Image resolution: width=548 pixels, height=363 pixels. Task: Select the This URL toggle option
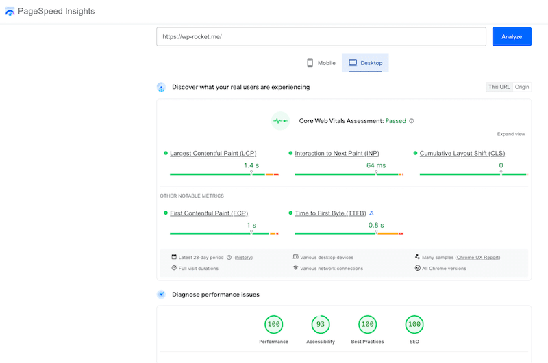pyautogui.click(x=498, y=88)
